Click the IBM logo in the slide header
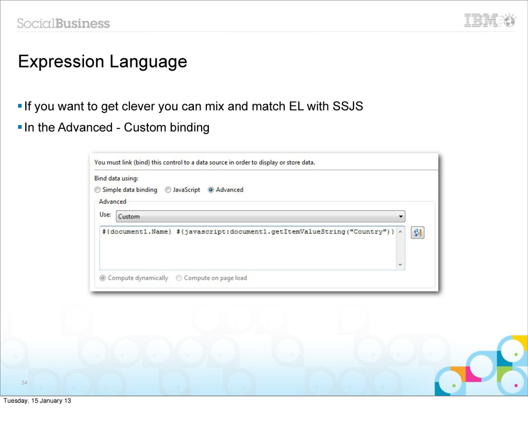Viewport: 528px width, 432px height. [x=490, y=20]
